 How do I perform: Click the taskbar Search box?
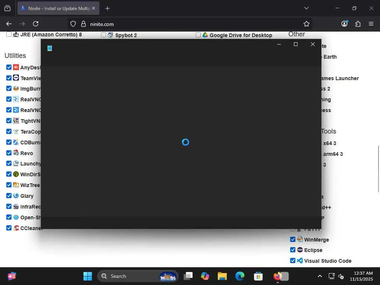pos(138,276)
